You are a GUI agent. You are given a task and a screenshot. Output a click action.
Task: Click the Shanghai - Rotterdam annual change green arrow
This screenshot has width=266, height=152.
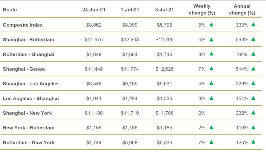253,39
